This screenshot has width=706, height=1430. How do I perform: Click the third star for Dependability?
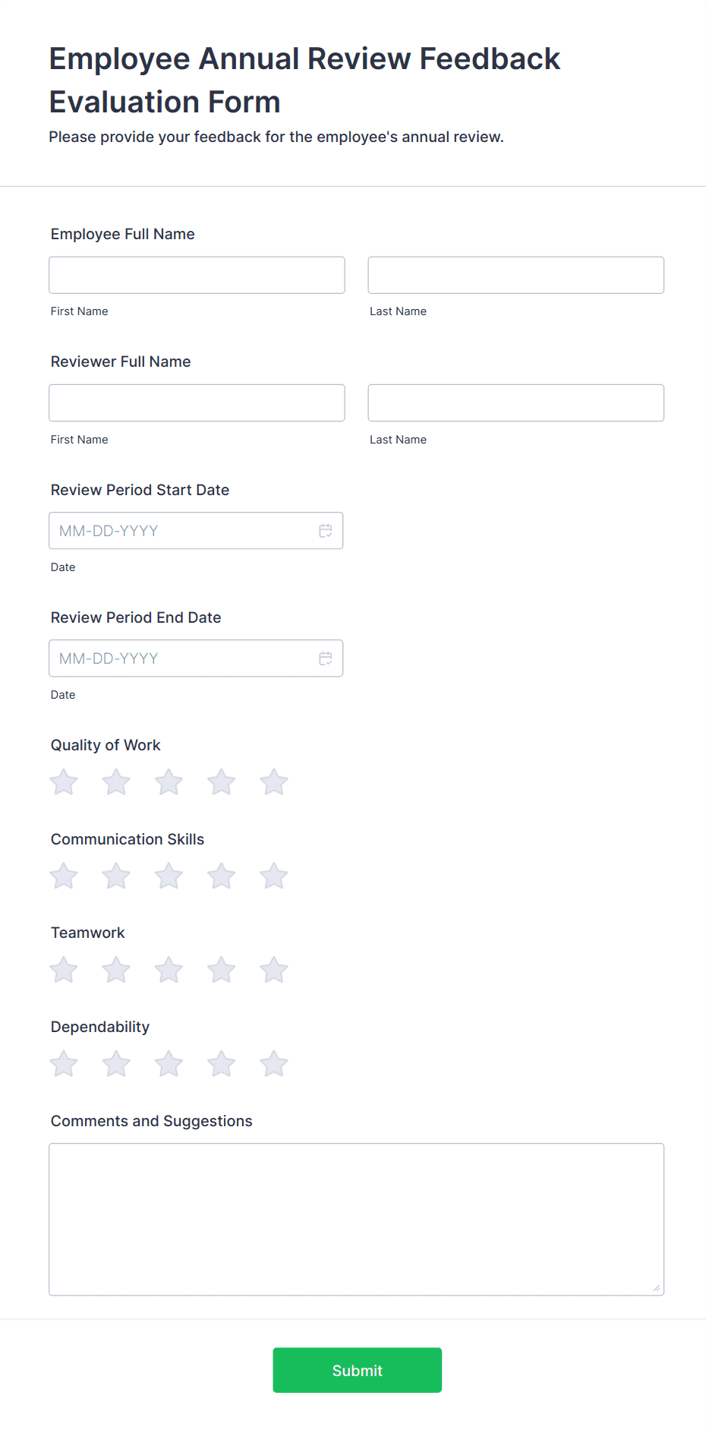(169, 1063)
